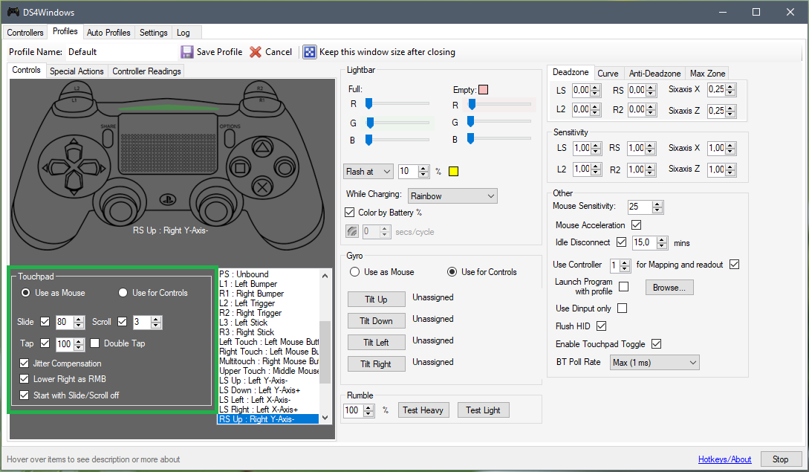Enable Use Dinput only checkbox
This screenshot has width=809, height=472.
coord(623,308)
